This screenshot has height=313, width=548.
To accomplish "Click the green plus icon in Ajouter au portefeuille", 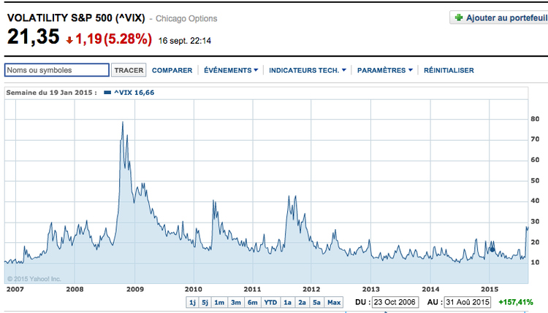I will (459, 18).
